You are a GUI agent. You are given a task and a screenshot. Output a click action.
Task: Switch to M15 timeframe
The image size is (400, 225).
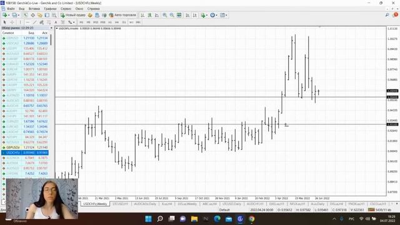tap(96, 22)
